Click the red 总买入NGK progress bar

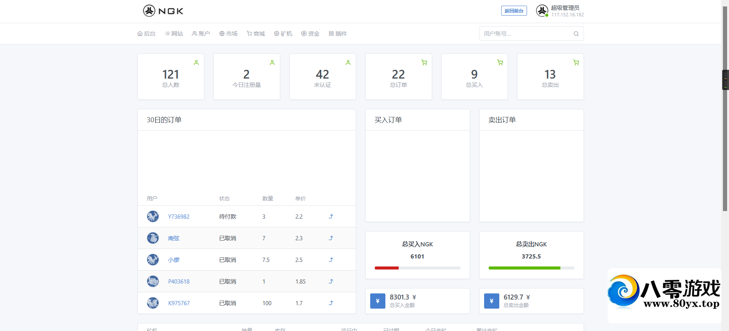(387, 268)
